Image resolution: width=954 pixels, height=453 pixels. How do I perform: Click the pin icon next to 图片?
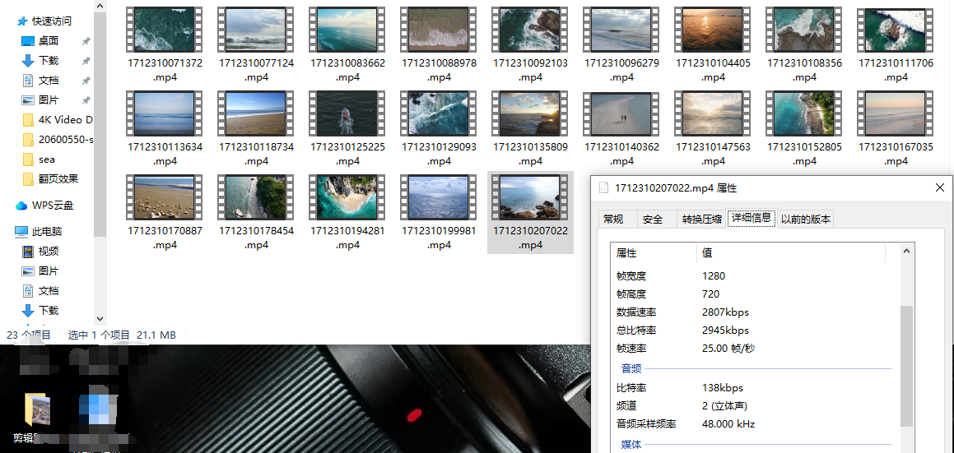86,100
